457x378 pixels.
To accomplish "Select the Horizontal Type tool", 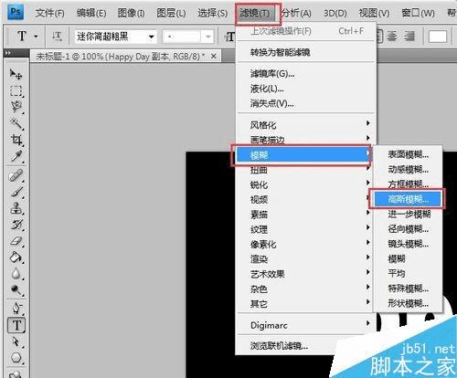I will point(16,325).
